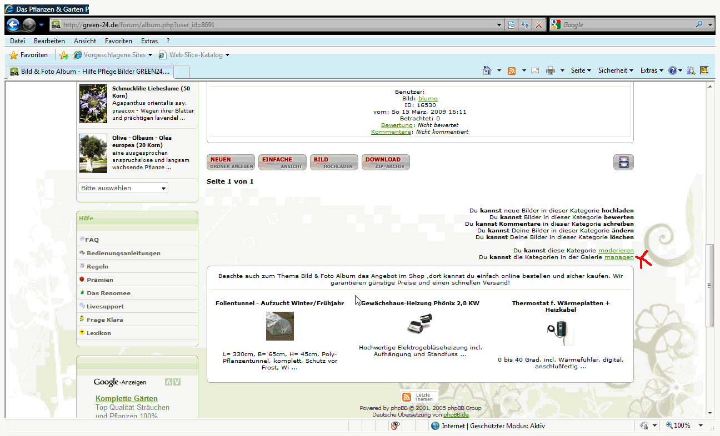Screen dimensions: 720x436
Task: Click the browser Back arrow button
Action: click(x=13, y=25)
